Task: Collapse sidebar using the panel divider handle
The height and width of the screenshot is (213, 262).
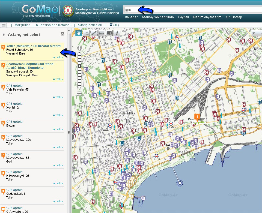Action: pyautogui.click(x=73, y=134)
